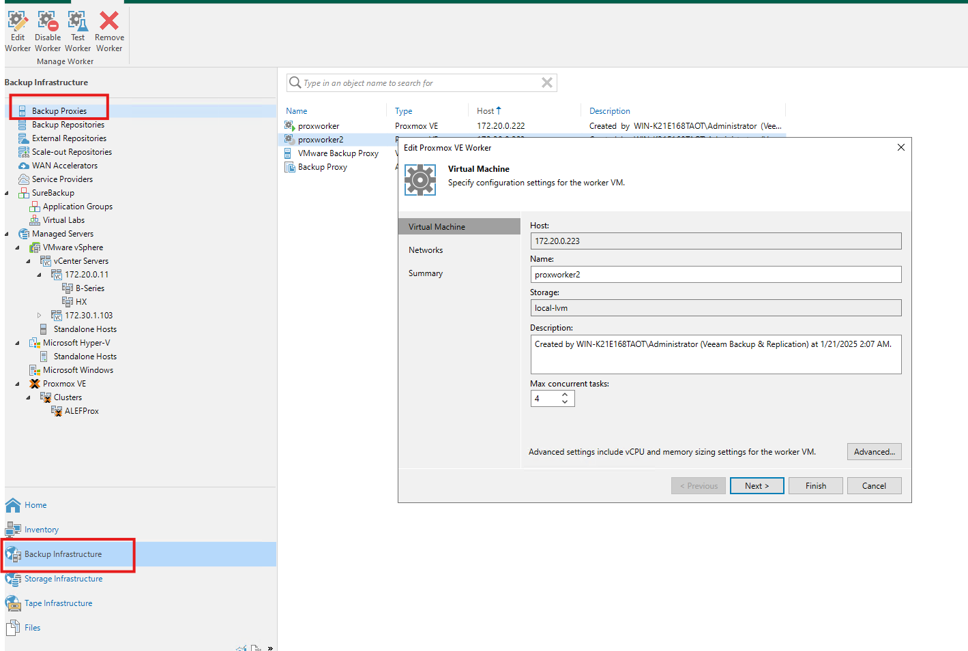Click the Edit Worker toolbar icon
Viewport: 968px width, 651px height.
pyautogui.click(x=18, y=21)
